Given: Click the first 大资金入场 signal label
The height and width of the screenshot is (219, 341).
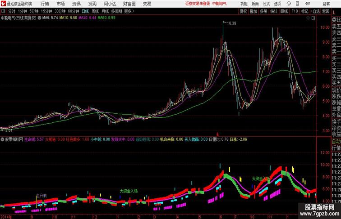Looking at the screenshot, I should pos(129,191).
